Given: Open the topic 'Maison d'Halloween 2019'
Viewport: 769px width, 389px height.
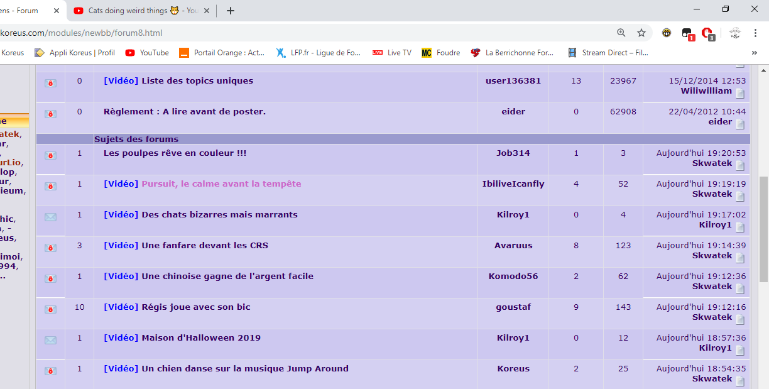Looking at the screenshot, I should coord(200,337).
